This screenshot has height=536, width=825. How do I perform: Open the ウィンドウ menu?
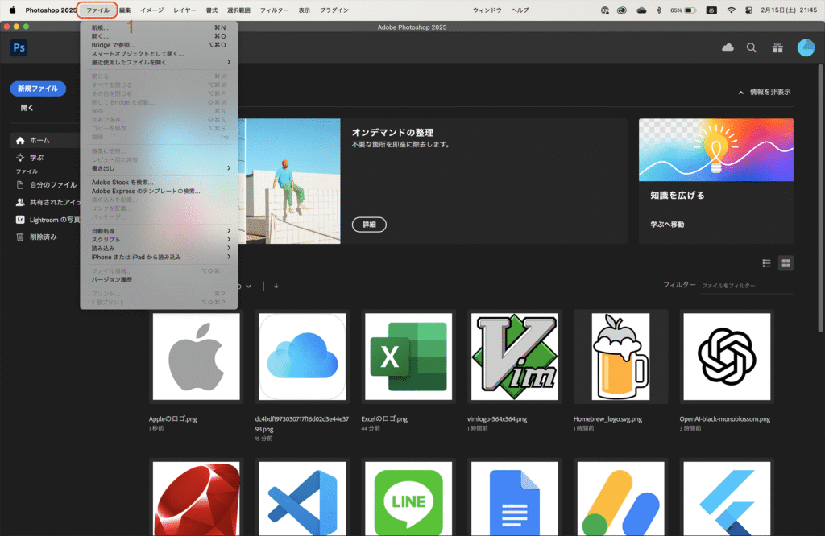click(x=487, y=10)
